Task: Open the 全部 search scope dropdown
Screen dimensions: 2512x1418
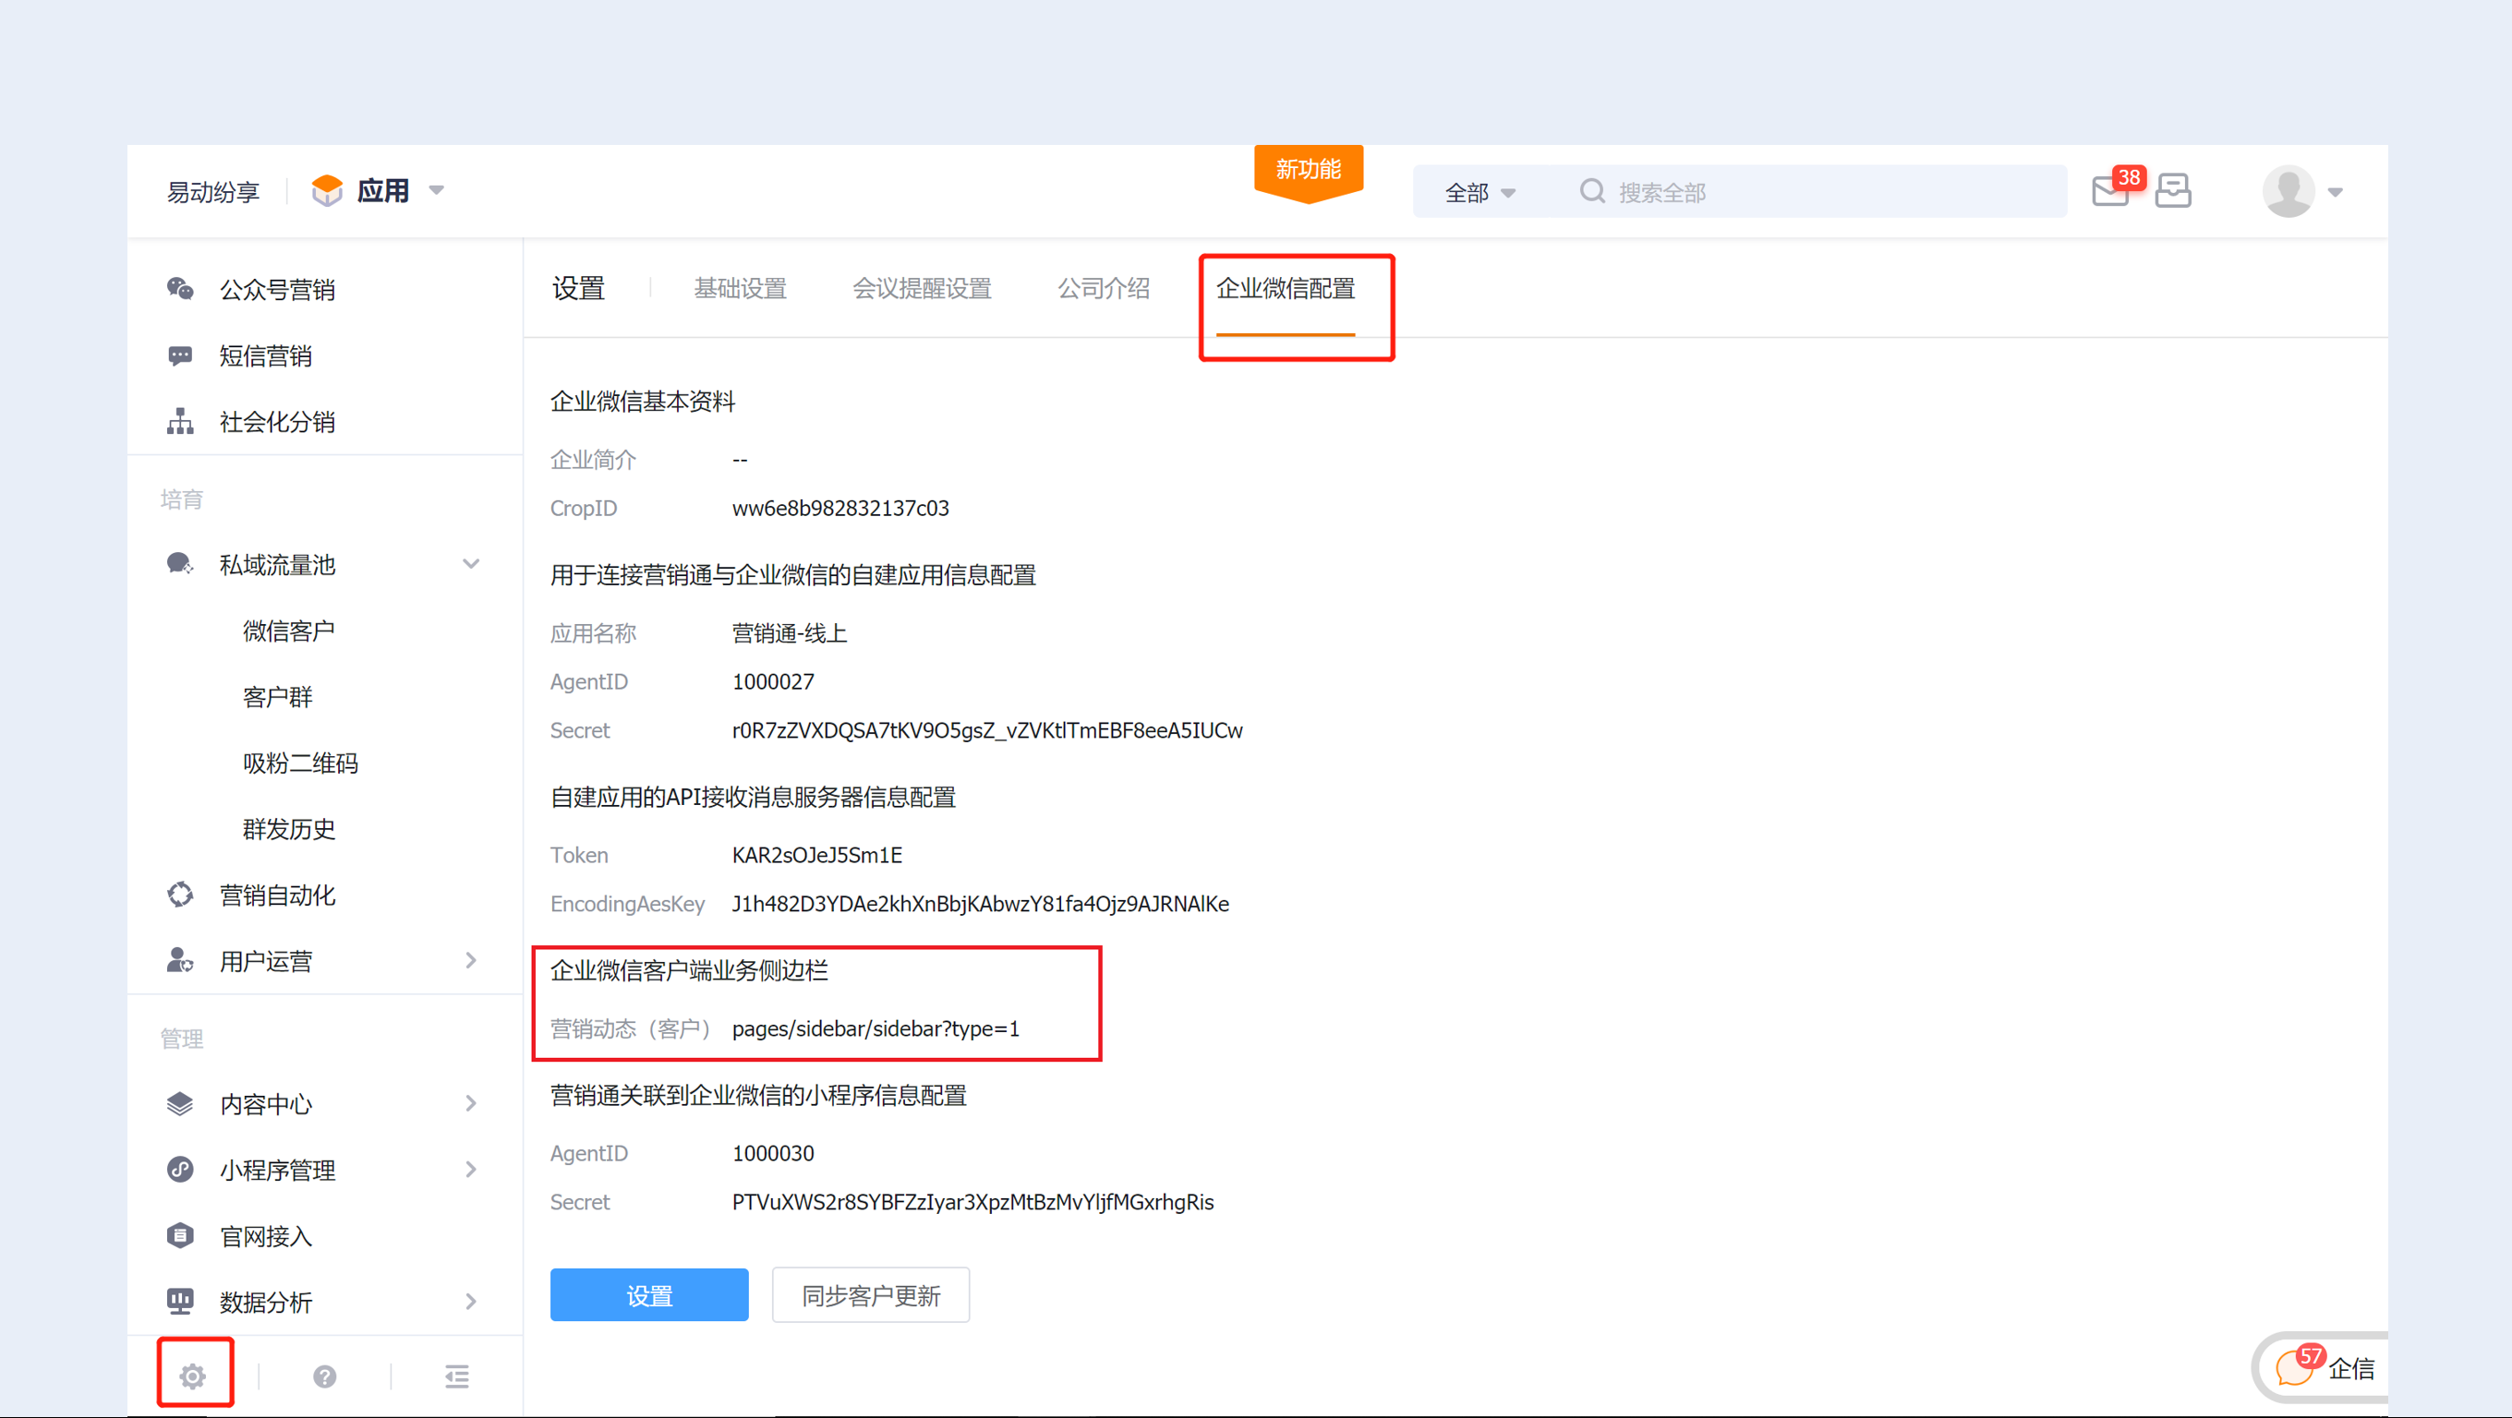Action: (1480, 192)
